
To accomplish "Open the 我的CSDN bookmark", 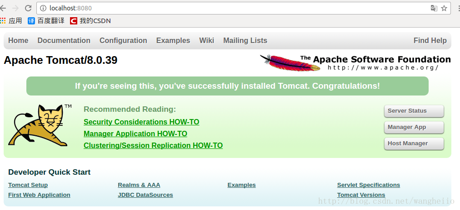I will tap(90, 21).
